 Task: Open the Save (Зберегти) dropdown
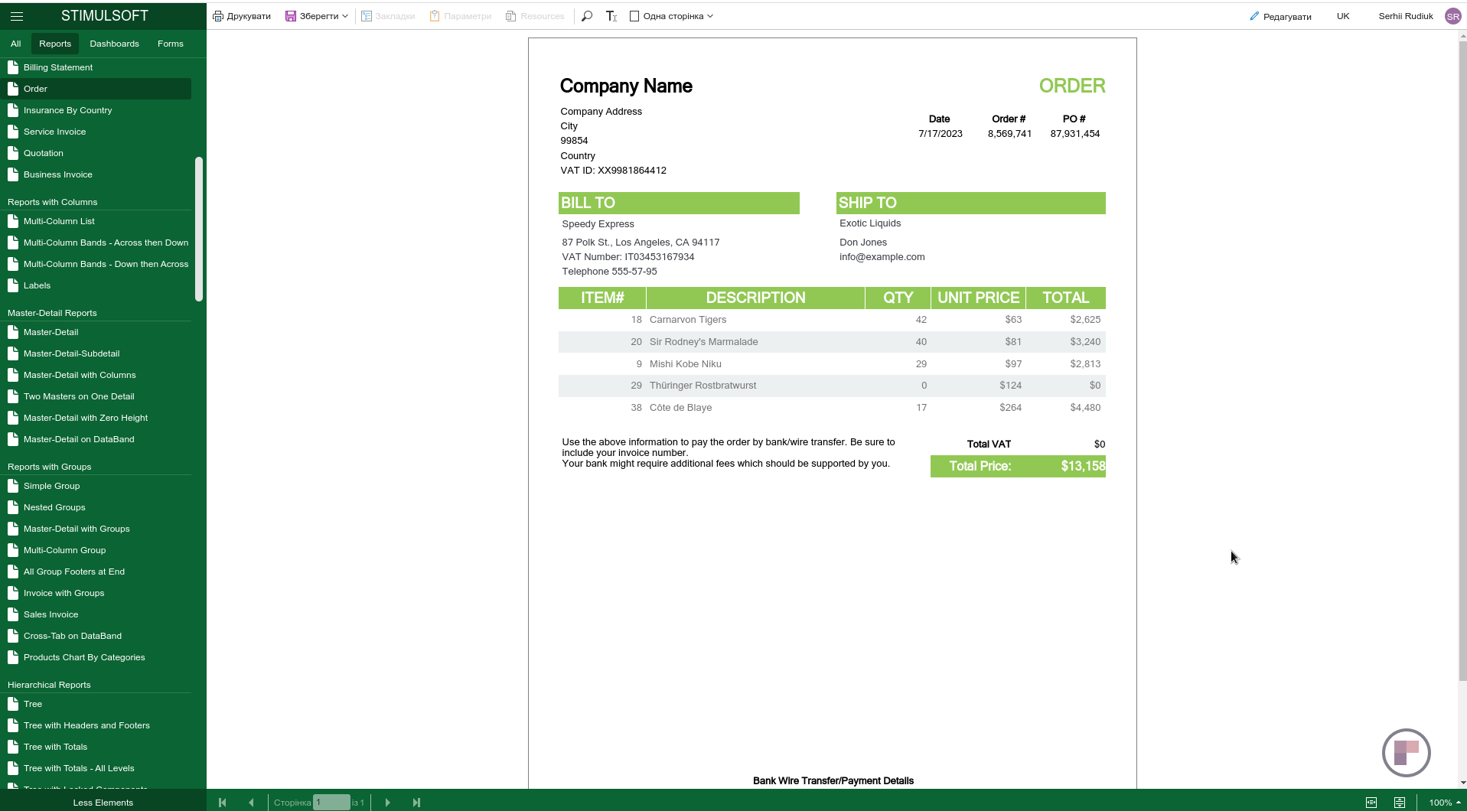coord(317,16)
